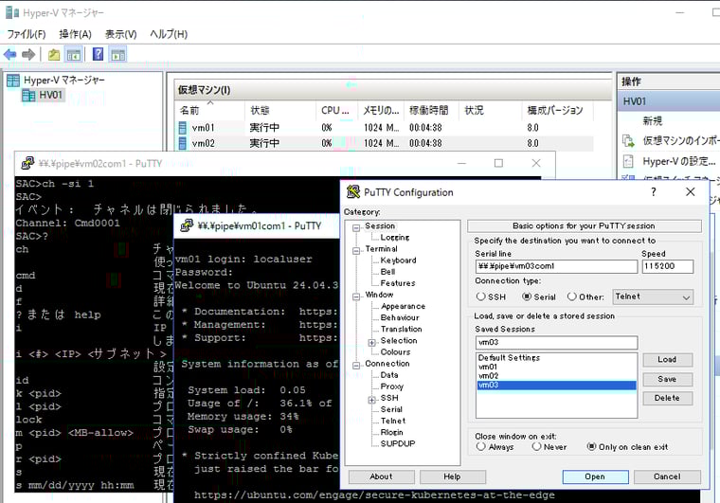Click the Serial line input field
The width and height of the screenshot is (720, 503).
(556, 266)
